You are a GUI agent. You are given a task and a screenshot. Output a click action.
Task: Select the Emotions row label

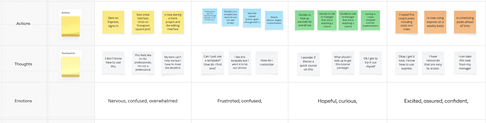point(23,101)
